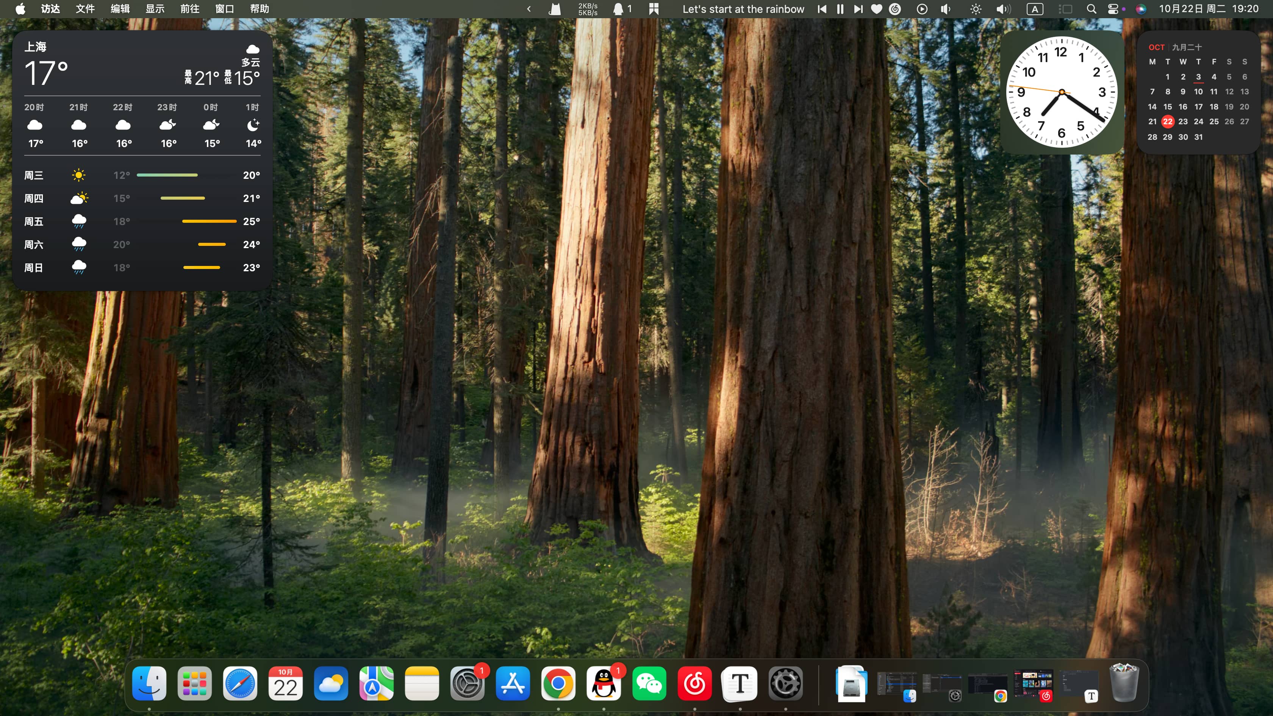This screenshot has height=716, width=1273.
Task: Open the NetEase Cloud Music dock icon
Action: click(x=694, y=684)
